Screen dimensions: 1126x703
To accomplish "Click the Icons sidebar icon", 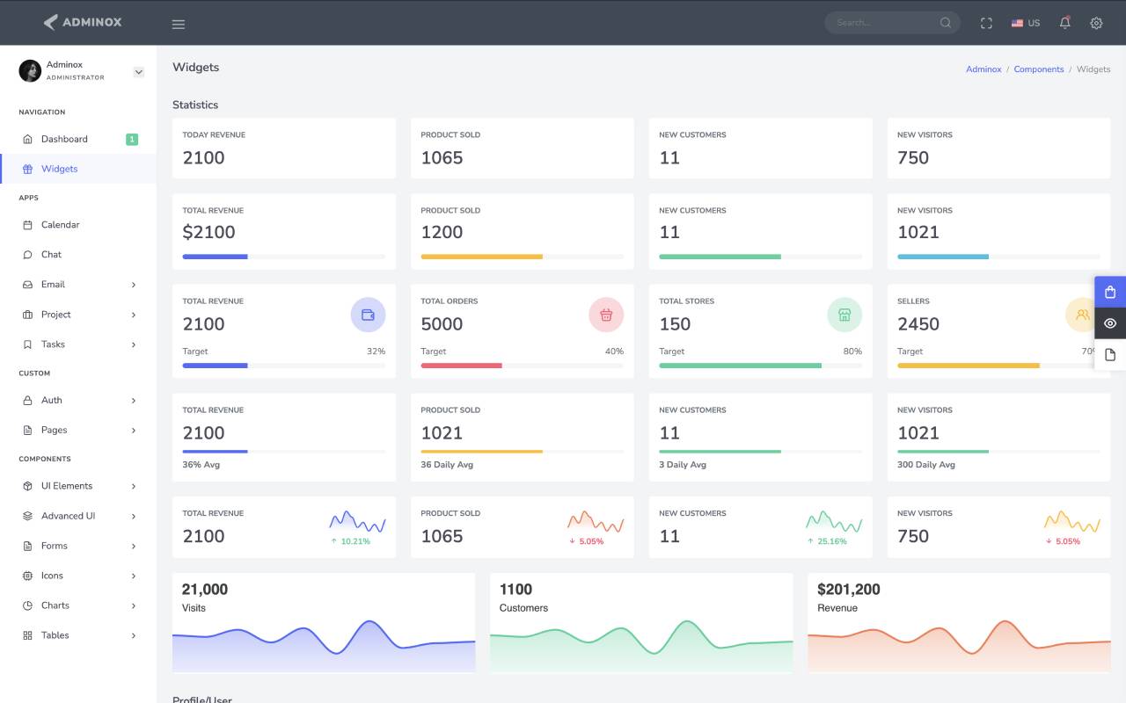I will pos(27,576).
